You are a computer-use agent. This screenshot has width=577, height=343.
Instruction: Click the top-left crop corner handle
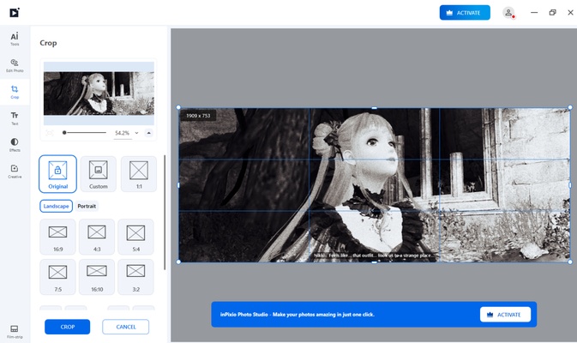(178, 107)
